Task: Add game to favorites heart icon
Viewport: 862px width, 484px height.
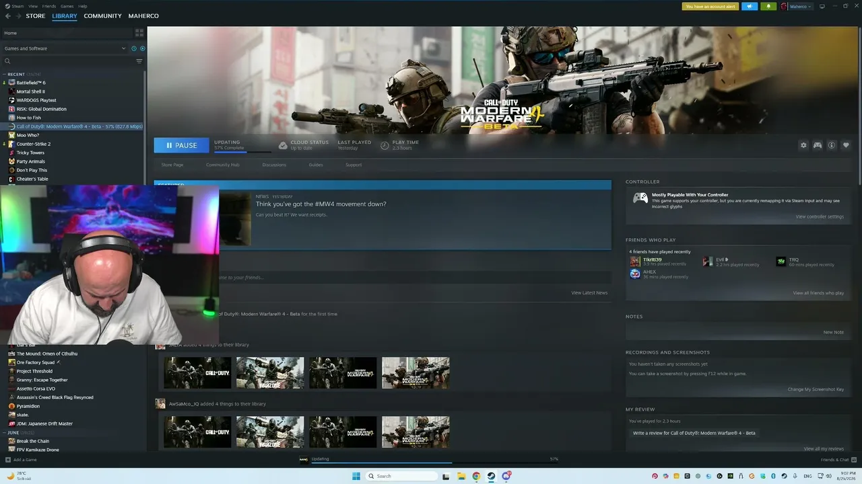Action: pos(846,145)
